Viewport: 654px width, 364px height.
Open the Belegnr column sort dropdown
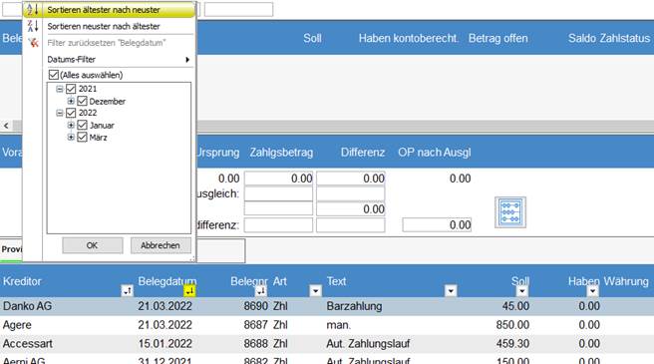point(260,290)
